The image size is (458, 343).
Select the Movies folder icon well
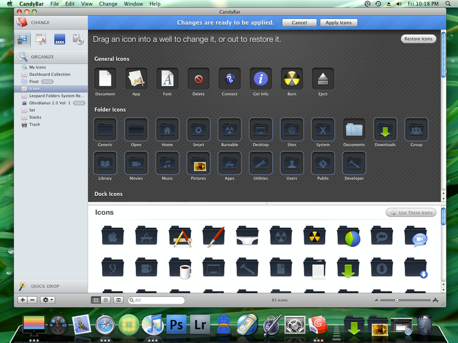pyautogui.click(x=136, y=163)
